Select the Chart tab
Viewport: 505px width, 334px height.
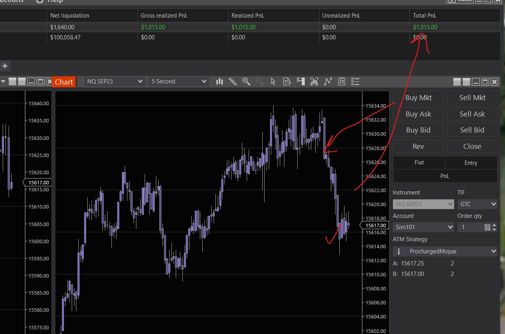coord(64,82)
